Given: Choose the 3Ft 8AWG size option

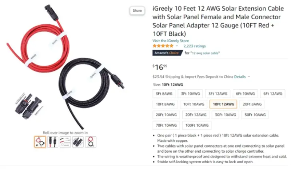Looking at the screenshot, I should pyautogui.click(x=164, y=94).
